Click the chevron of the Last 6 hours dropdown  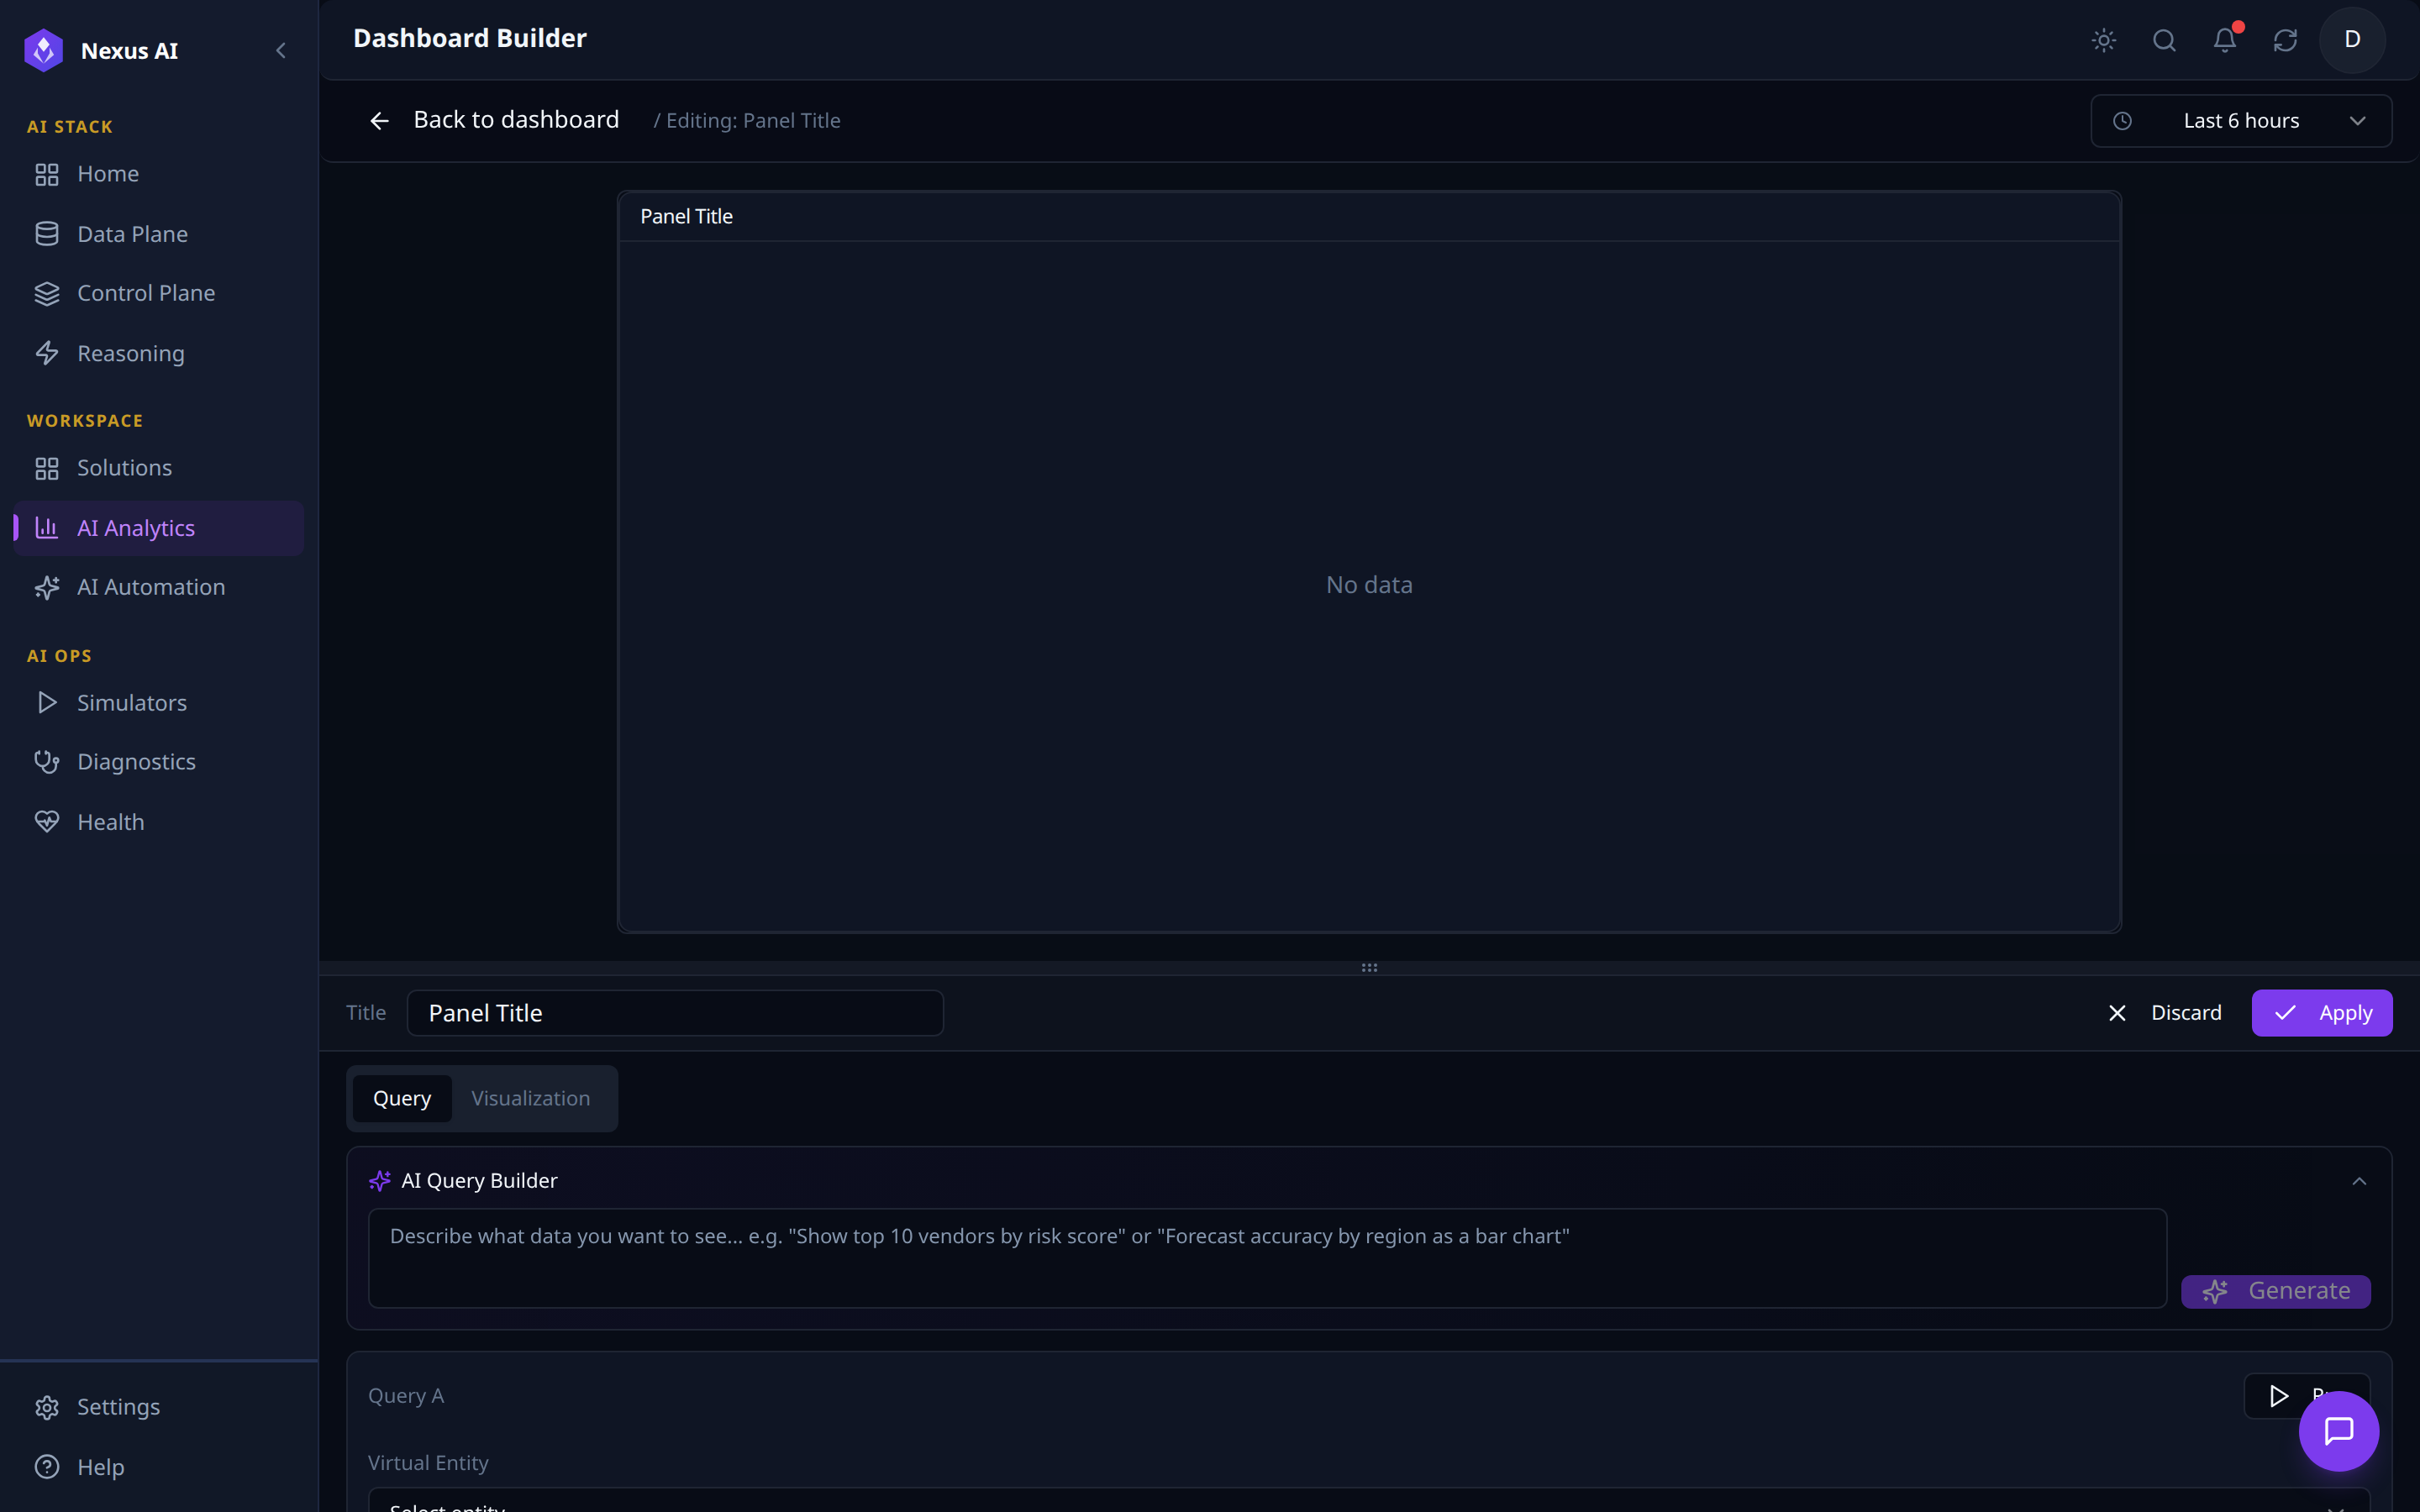[2357, 121]
